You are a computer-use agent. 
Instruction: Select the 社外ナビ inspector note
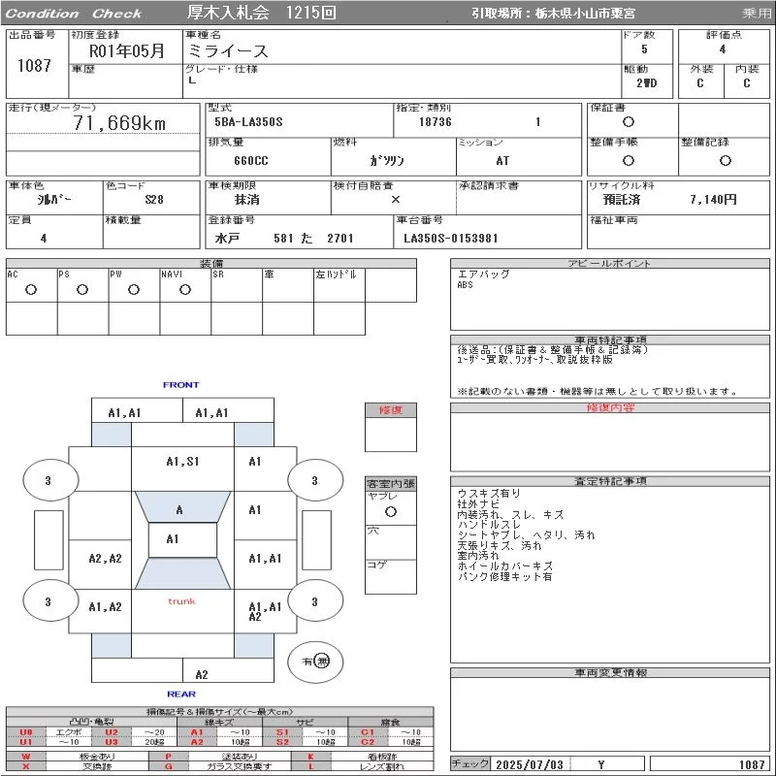[x=478, y=503]
